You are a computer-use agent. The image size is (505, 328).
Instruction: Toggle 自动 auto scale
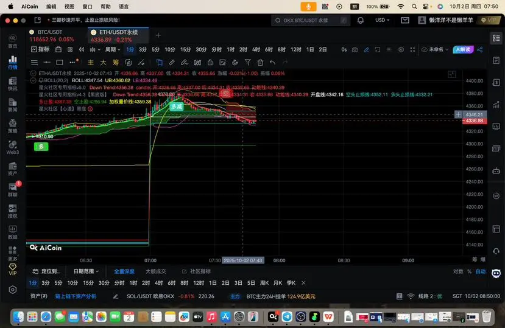click(x=481, y=271)
